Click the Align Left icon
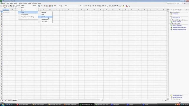The height and width of the screenshot is (106, 189). coord(93,6)
